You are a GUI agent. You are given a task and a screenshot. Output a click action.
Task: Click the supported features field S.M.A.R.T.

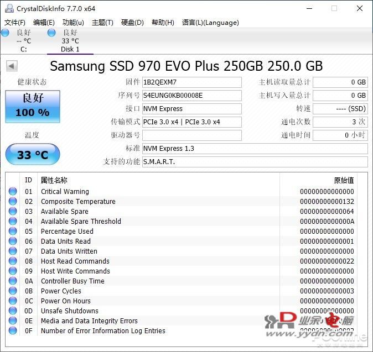(255, 162)
